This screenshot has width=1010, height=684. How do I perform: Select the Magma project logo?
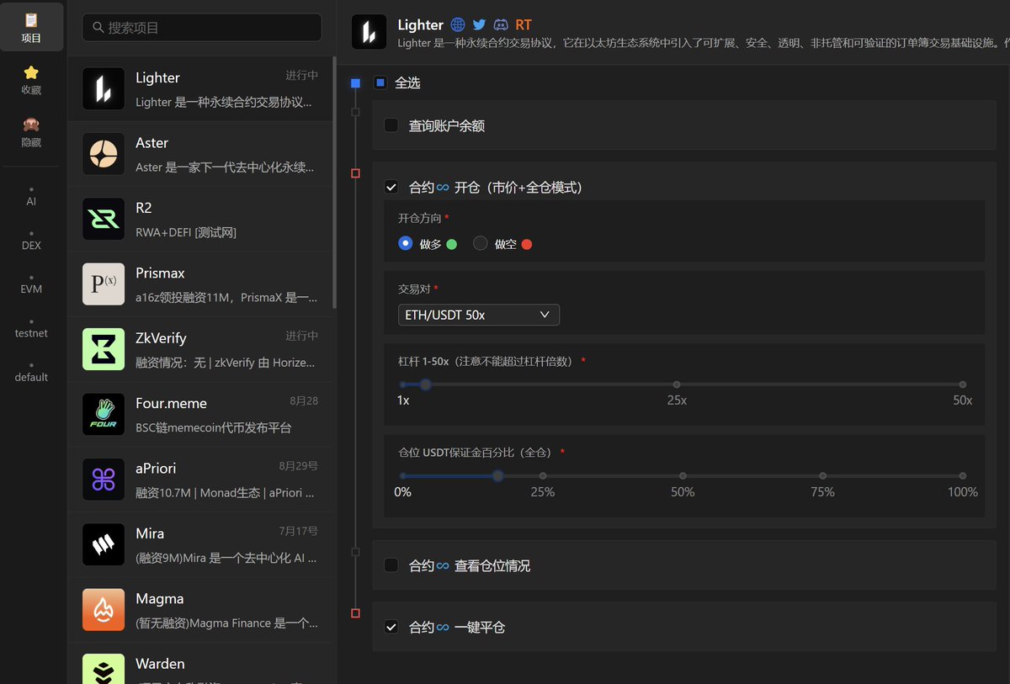point(104,610)
